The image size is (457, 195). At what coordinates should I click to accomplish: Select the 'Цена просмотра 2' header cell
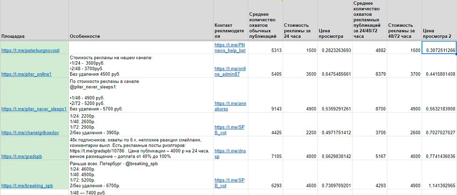click(439, 20)
